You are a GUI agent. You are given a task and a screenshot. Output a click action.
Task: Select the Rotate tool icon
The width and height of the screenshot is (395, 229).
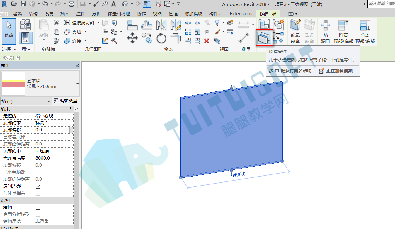[x=161, y=38]
